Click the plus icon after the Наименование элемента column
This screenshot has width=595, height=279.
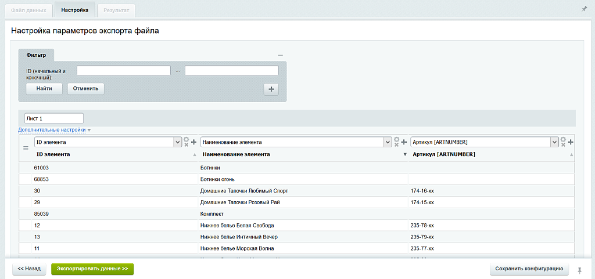[x=404, y=142]
